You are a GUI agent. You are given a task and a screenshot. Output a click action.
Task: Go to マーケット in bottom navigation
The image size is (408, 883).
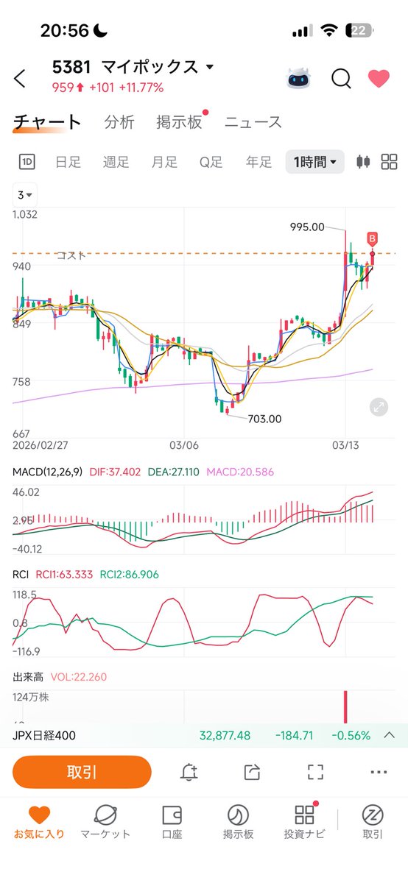pos(105,823)
